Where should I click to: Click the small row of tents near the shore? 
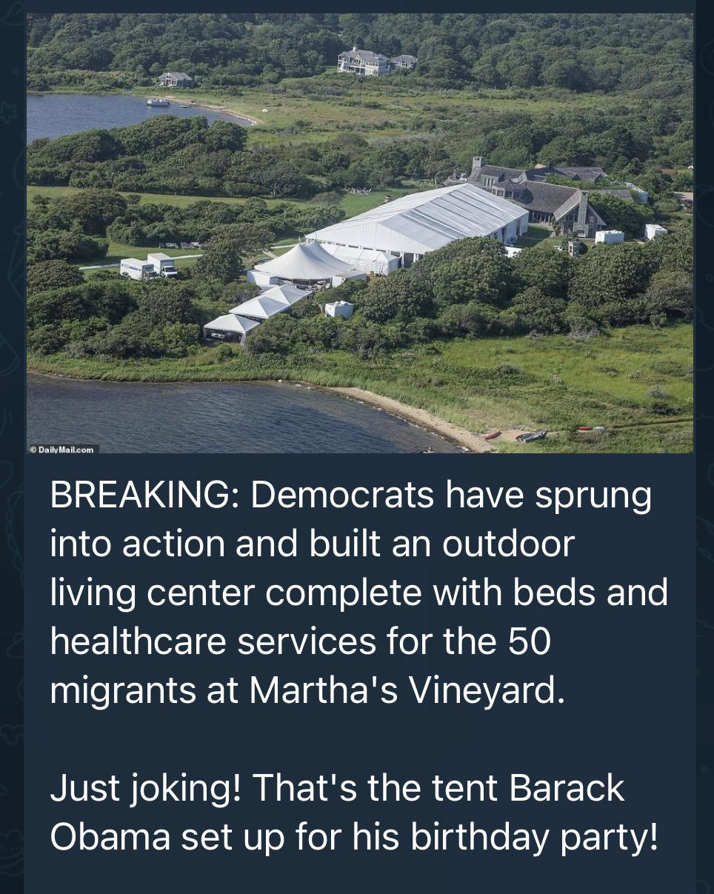(x=256, y=311)
